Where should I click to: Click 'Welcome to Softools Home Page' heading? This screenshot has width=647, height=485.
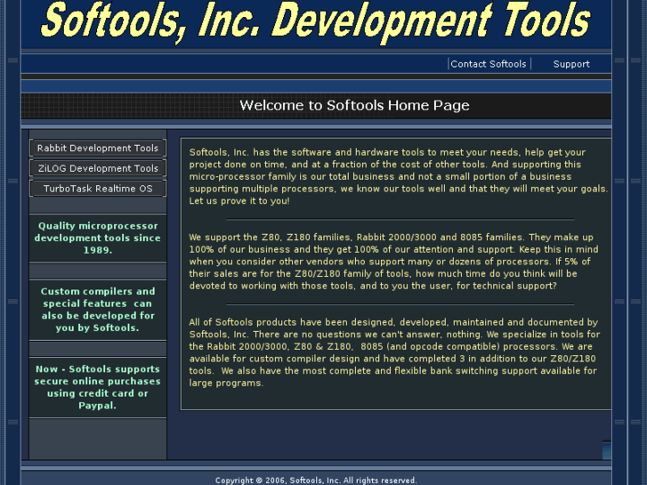coord(354,105)
